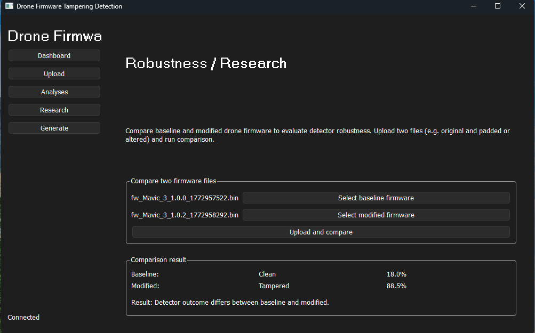Viewport: 535px width, 333px height.
Task: Run Upload and compare
Action: [321, 232]
